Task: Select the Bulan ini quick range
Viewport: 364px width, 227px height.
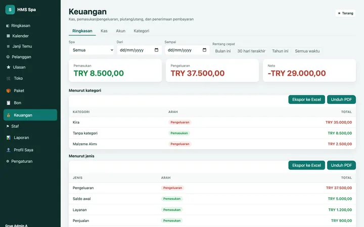Action: tap(223, 51)
